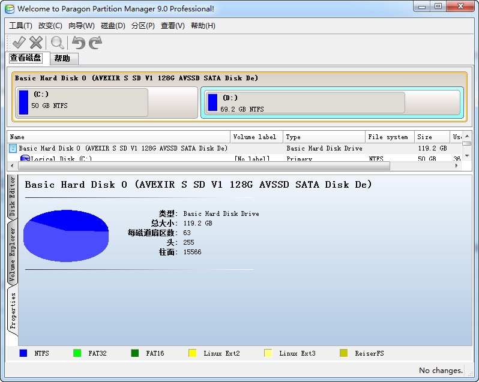Click the Discard changes X icon
479x382 pixels.
tap(36, 43)
